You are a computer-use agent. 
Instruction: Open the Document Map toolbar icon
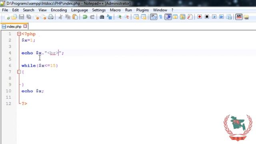[182, 17]
